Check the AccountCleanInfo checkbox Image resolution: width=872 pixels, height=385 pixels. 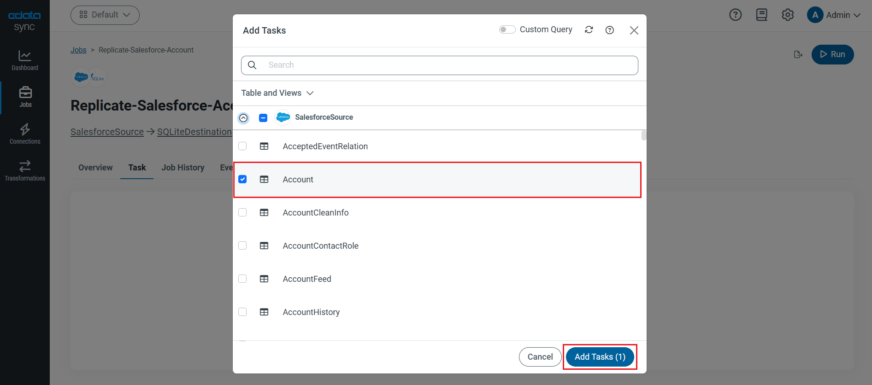pos(242,212)
